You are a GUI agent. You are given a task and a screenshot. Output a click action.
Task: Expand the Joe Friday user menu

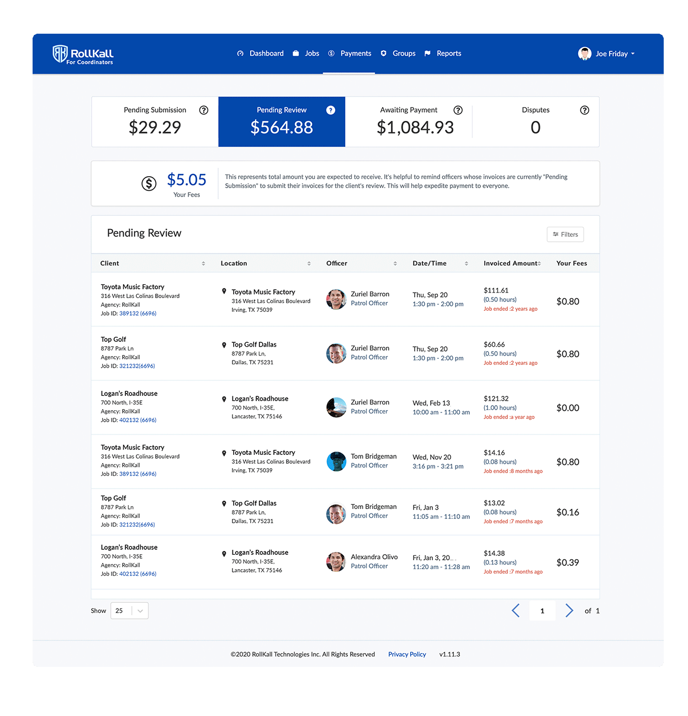click(x=607, y=54)
